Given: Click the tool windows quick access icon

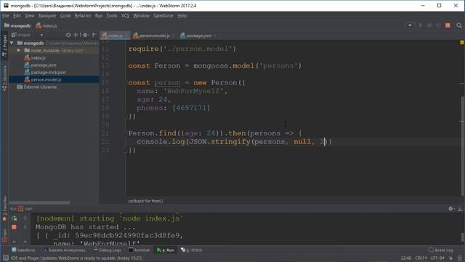Looking at the screenshot, I should click(x=5, y=258).
